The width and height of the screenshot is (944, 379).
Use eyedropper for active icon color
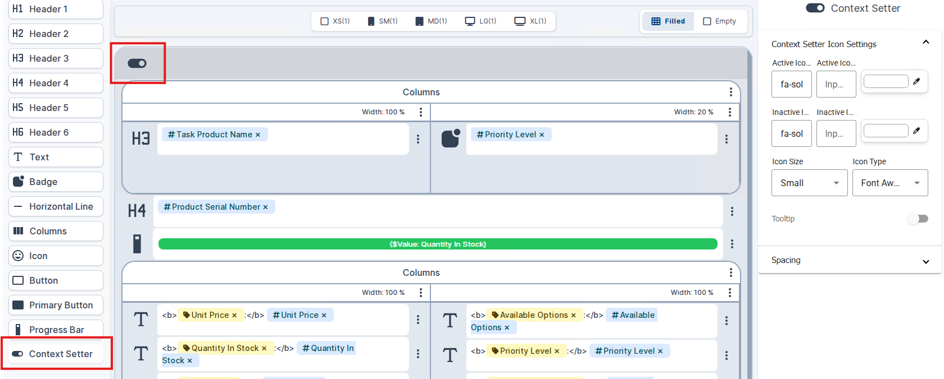(x=916, y=81)
